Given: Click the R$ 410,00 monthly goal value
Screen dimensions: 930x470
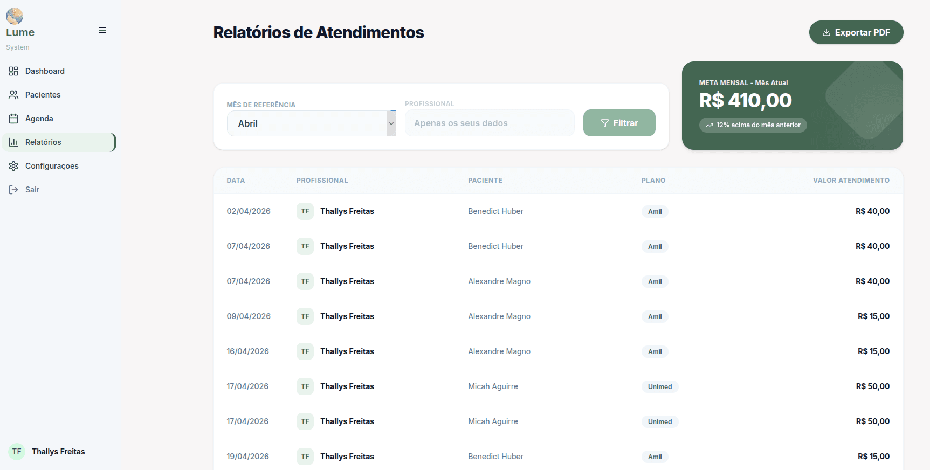Looking at the screenshot, I should point(745,100).
